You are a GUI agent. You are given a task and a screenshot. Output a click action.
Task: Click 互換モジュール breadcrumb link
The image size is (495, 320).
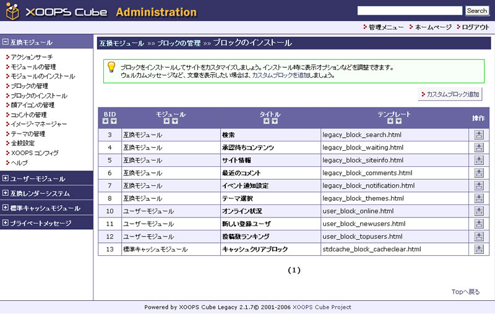121,43
